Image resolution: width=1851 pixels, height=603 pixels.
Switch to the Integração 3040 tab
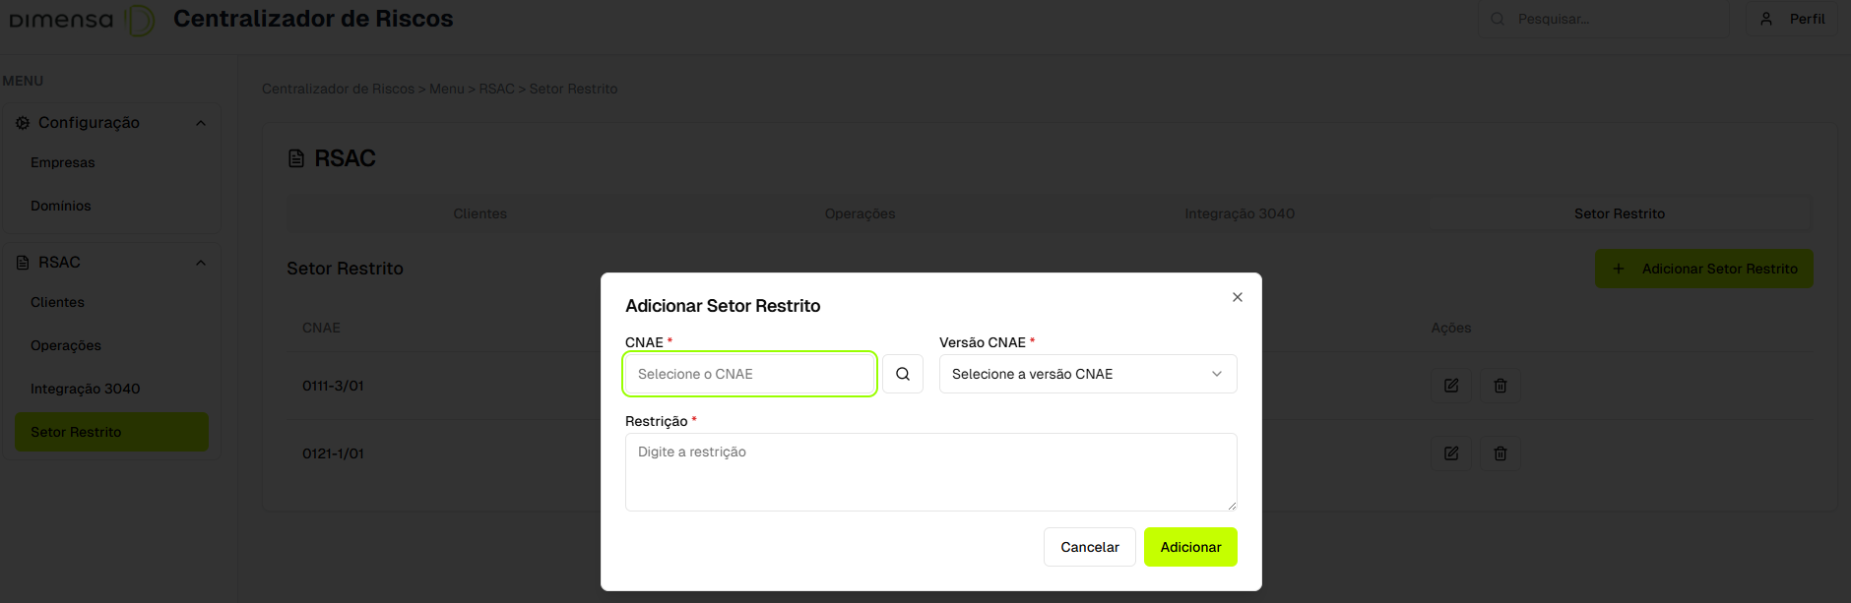click(x=1240, y=213)
